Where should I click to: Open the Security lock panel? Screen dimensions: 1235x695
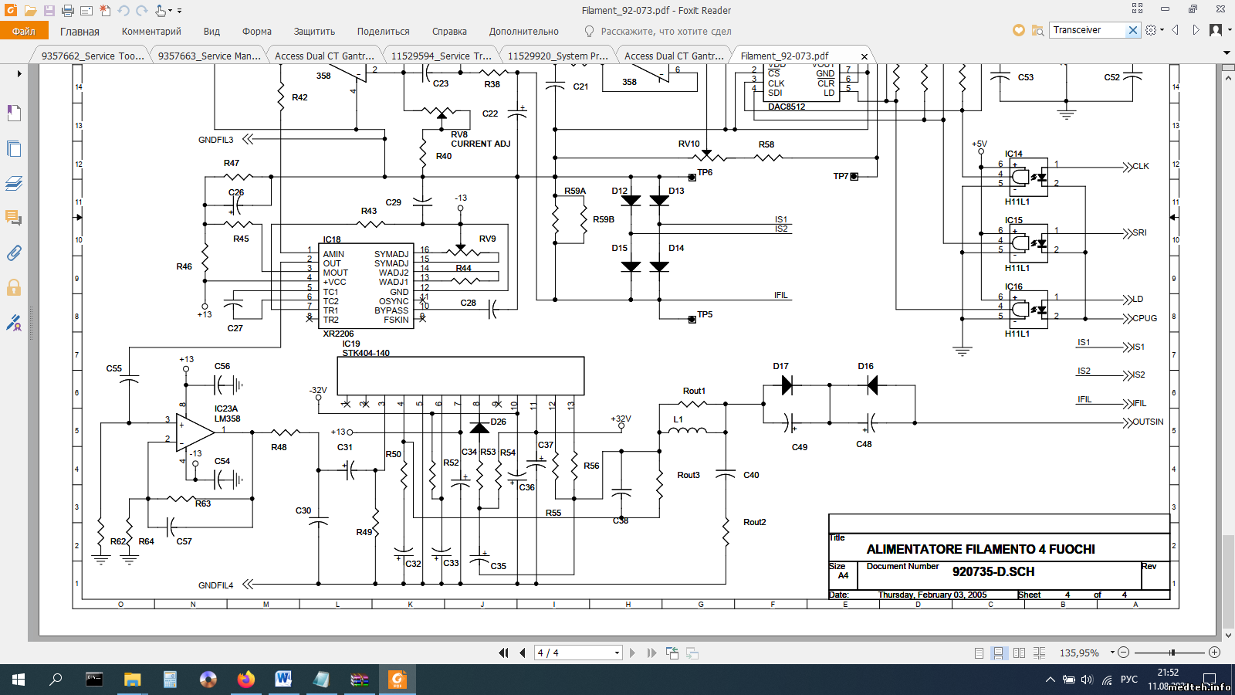14,288
